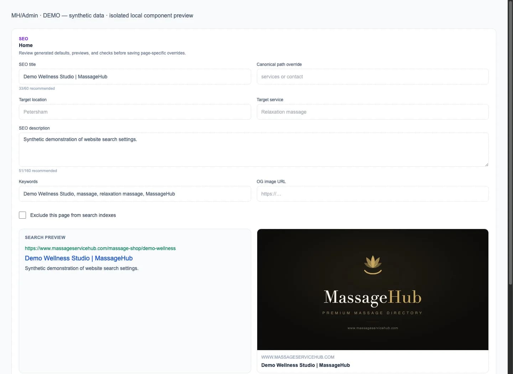
Task: Click the bold card title below the image
Action: (305, 365)
